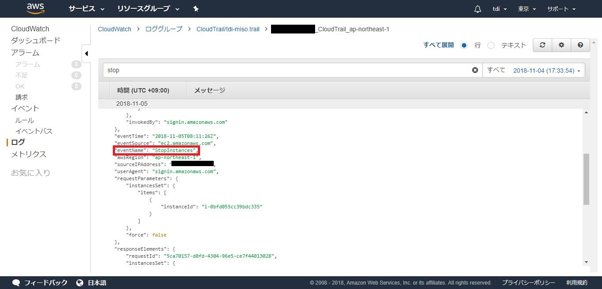The height and width of the screenshot is (289, 602).
Task: Open the notifications bell icon
Action: tap(477, 9)
